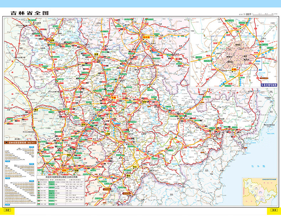Viewport: 281px width, 217px height.
Task: Click the 通化 city label
Action: tap(128, 176)
